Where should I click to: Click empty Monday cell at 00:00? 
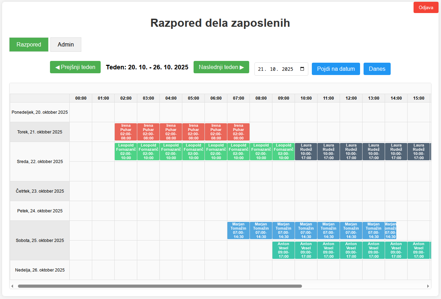[x=81, y=112]
